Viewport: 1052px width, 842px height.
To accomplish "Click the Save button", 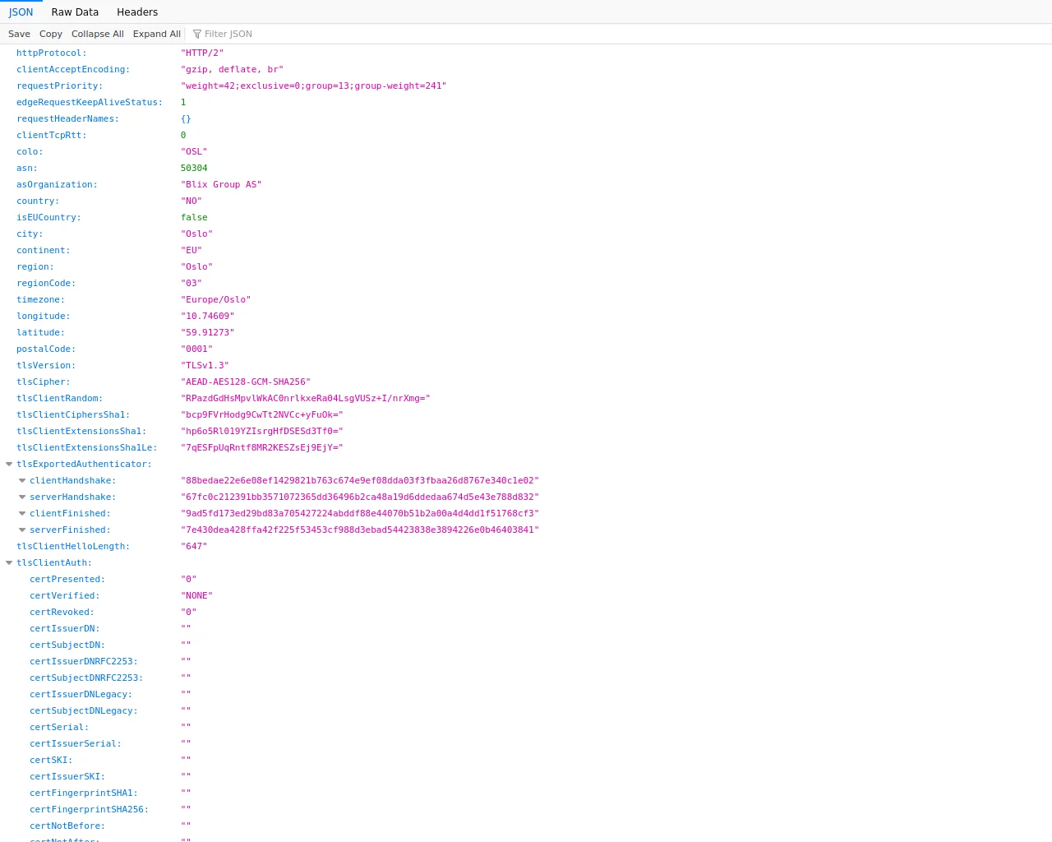I will pyautogui.click(x=19, y=34).
